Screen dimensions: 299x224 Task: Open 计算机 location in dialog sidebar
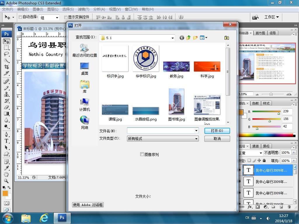click(84, 105)
